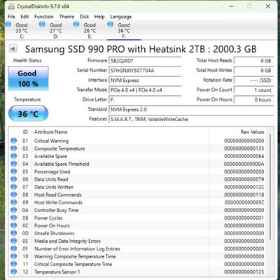Open the Help menu

point(99,17)
